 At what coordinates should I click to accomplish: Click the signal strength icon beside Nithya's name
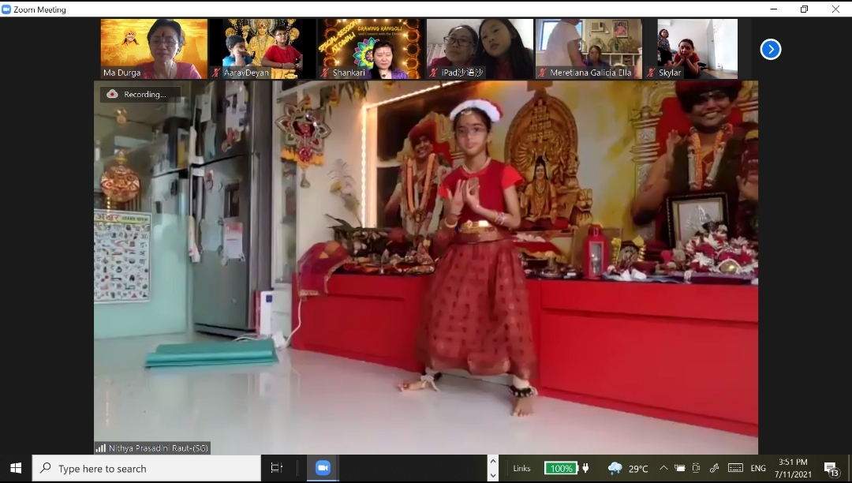point(100,448)
